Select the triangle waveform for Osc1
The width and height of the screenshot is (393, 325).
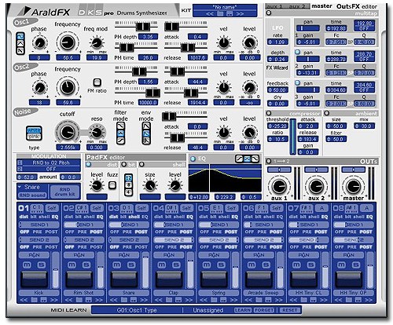20,43
